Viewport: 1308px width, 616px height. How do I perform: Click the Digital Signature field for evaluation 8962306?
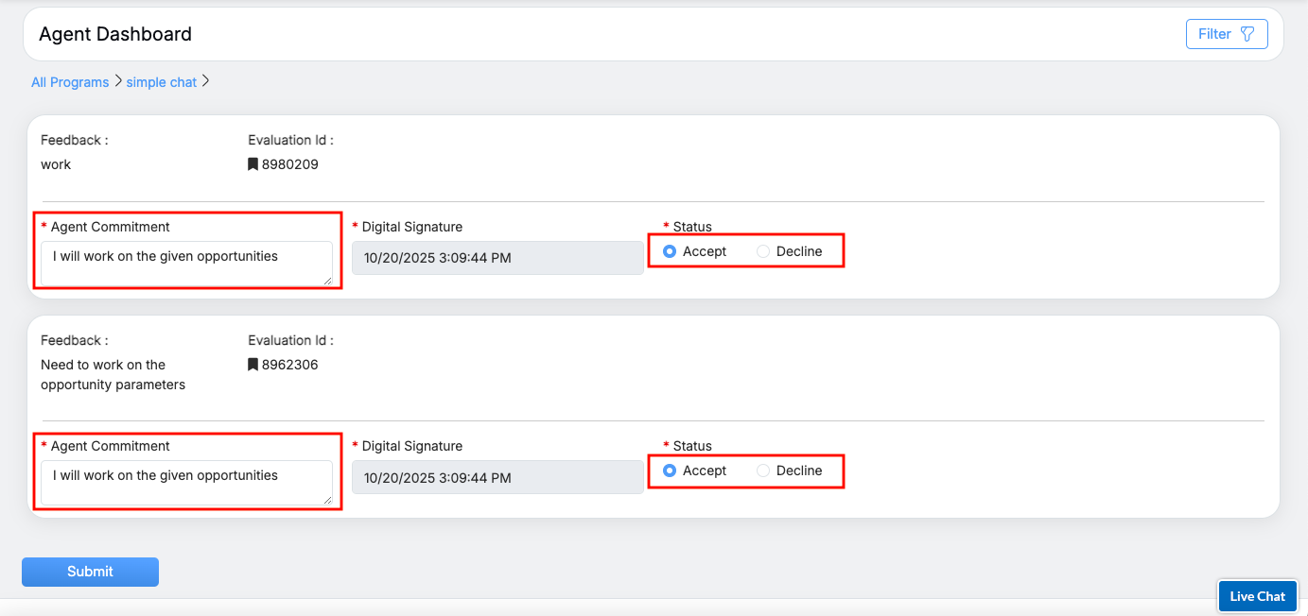[x=497, y=477]
